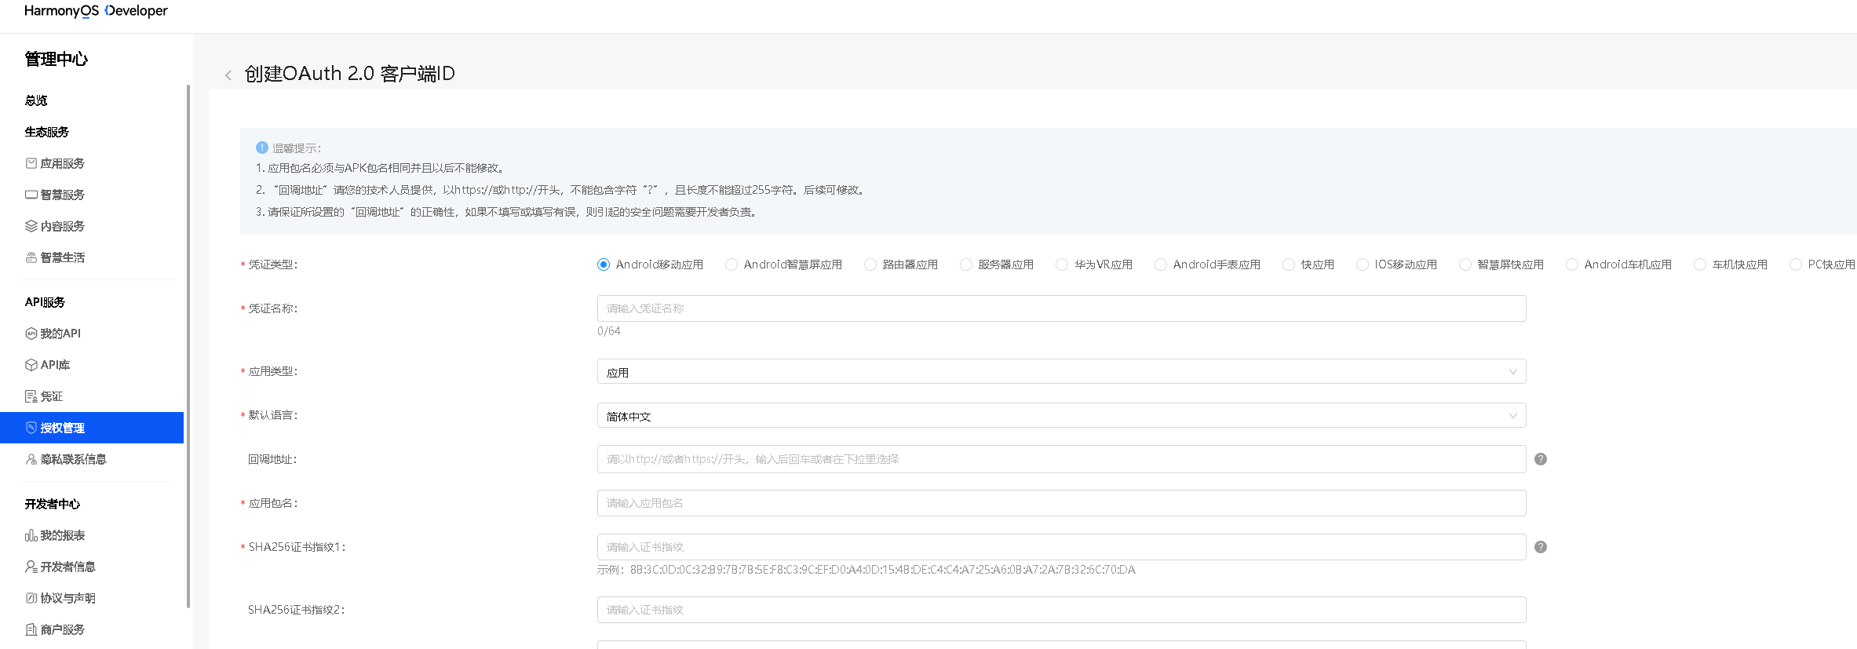Click the 开发者信息 user icon
This screenshot has height=649, width=1857.
coord(31,567)
